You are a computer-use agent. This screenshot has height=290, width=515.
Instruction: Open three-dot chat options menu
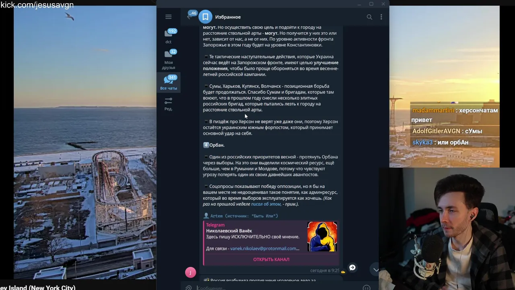pyautogui.click(x=381, y=17)
